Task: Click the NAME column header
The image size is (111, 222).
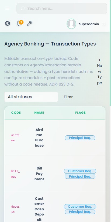Action: [39, 113]
